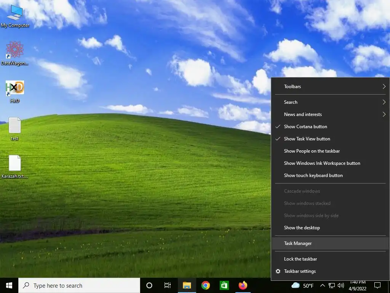390x293 pixels.
Task: Click the Cortana circle button
Action: click(x=149, y=285)
